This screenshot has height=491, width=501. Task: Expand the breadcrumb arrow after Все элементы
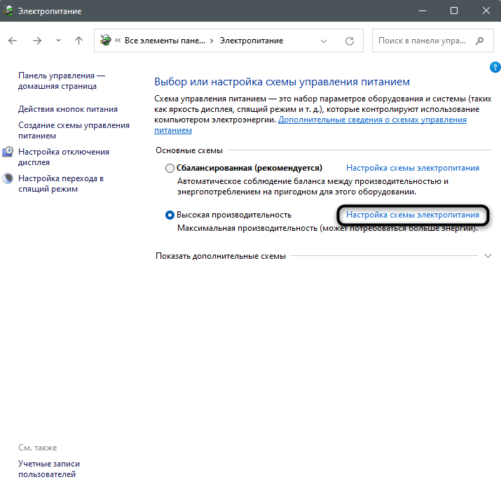[x=212, y=41]
